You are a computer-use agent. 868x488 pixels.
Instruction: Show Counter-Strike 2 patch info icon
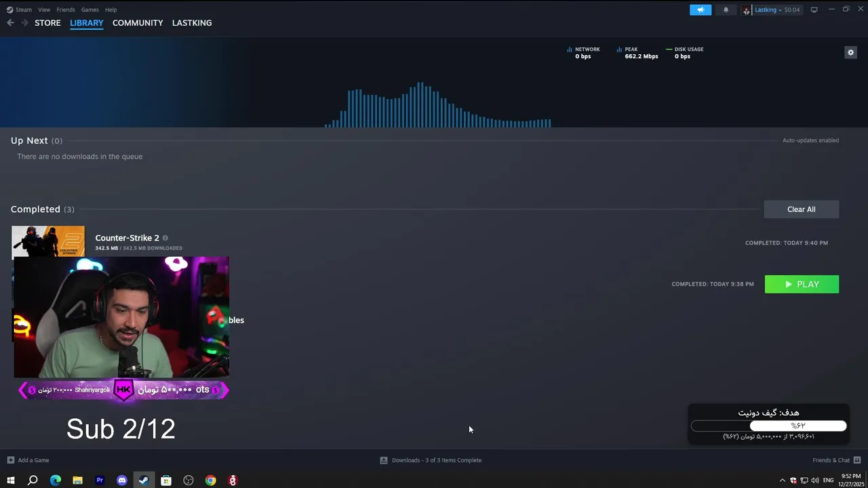[x=165, y=238]
